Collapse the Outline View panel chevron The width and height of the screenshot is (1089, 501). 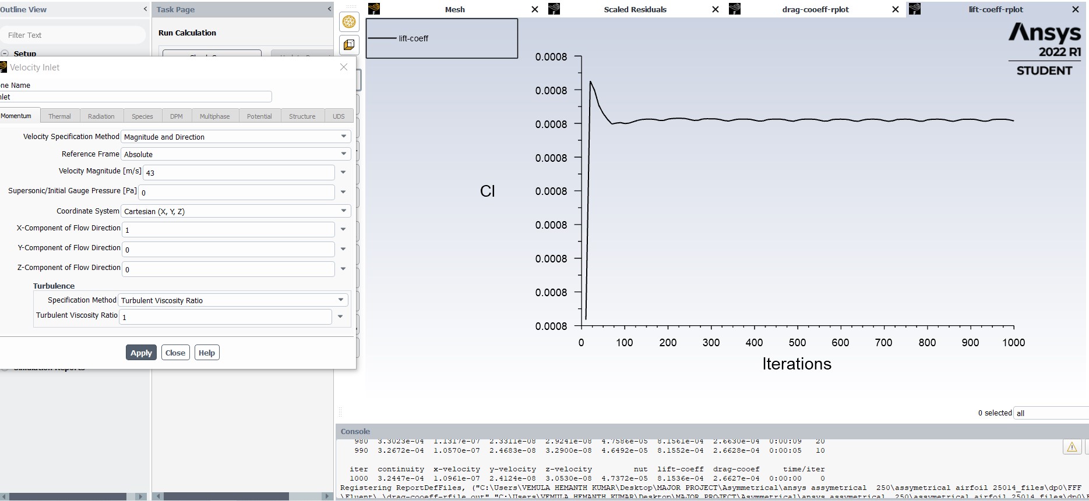(x=145, y=9)
